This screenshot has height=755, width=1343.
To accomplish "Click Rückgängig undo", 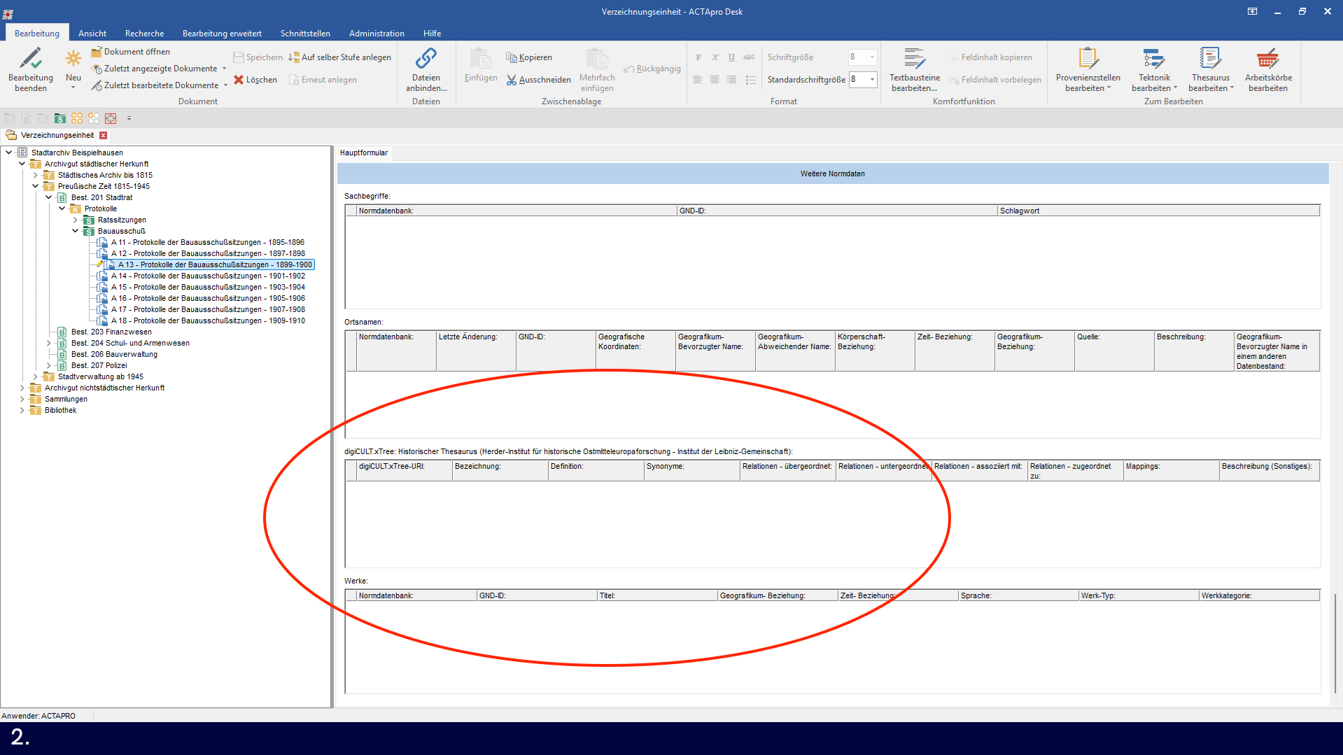I will [652, 69].
